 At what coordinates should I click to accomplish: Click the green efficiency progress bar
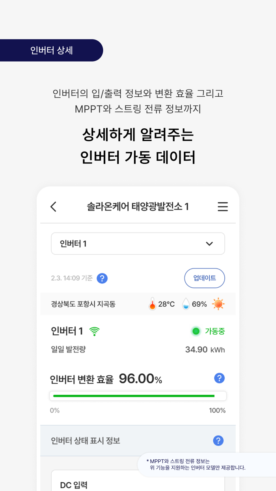[138, 395]
